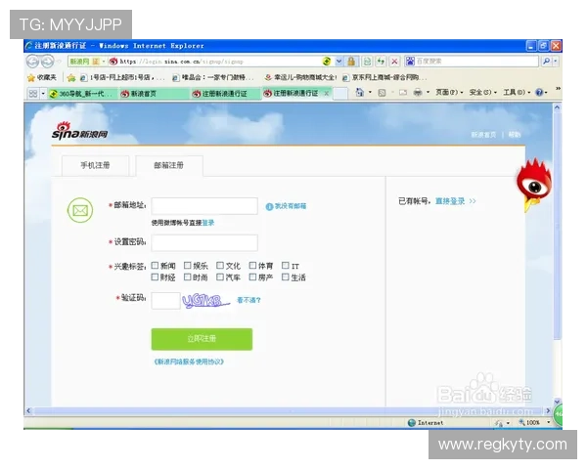Open the 新浪网络服务使用协议 link
This screenshot has width=587, height=469.
[x=189, y=362]
